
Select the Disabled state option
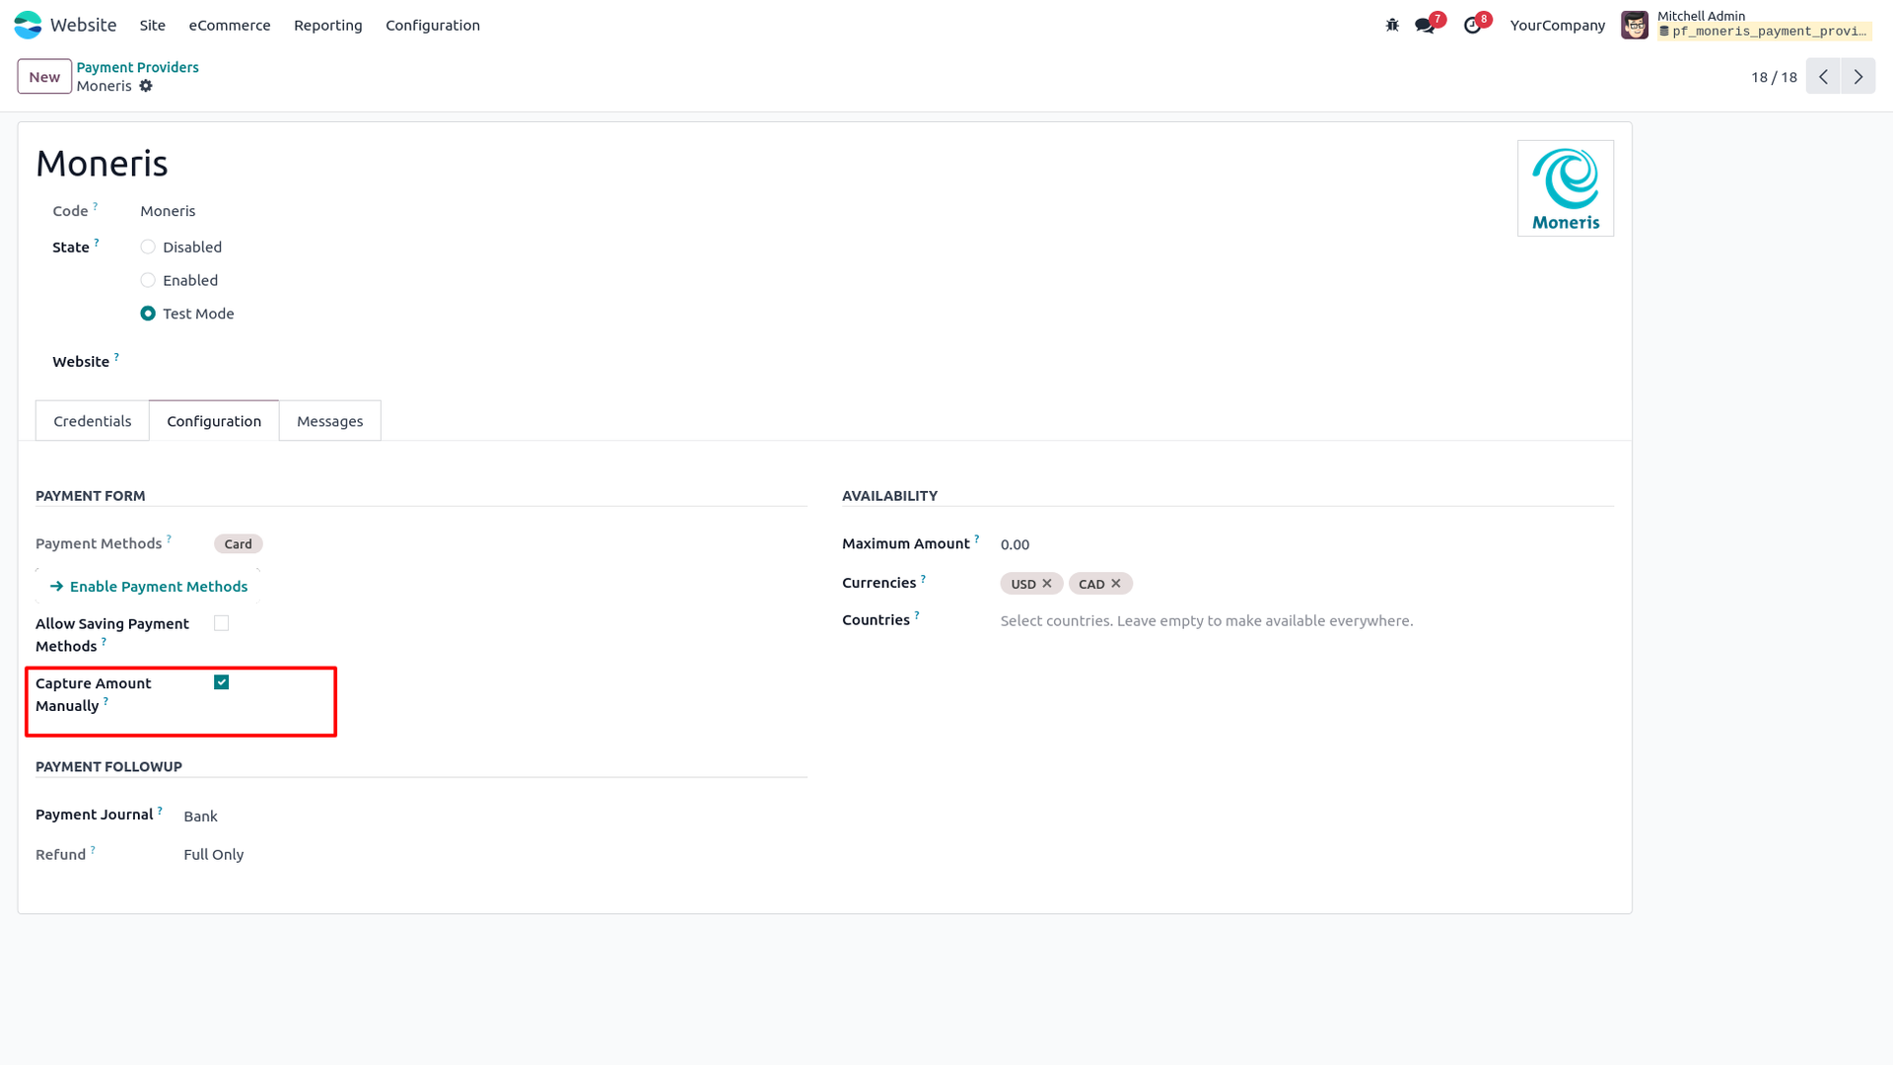click(148, 248)
